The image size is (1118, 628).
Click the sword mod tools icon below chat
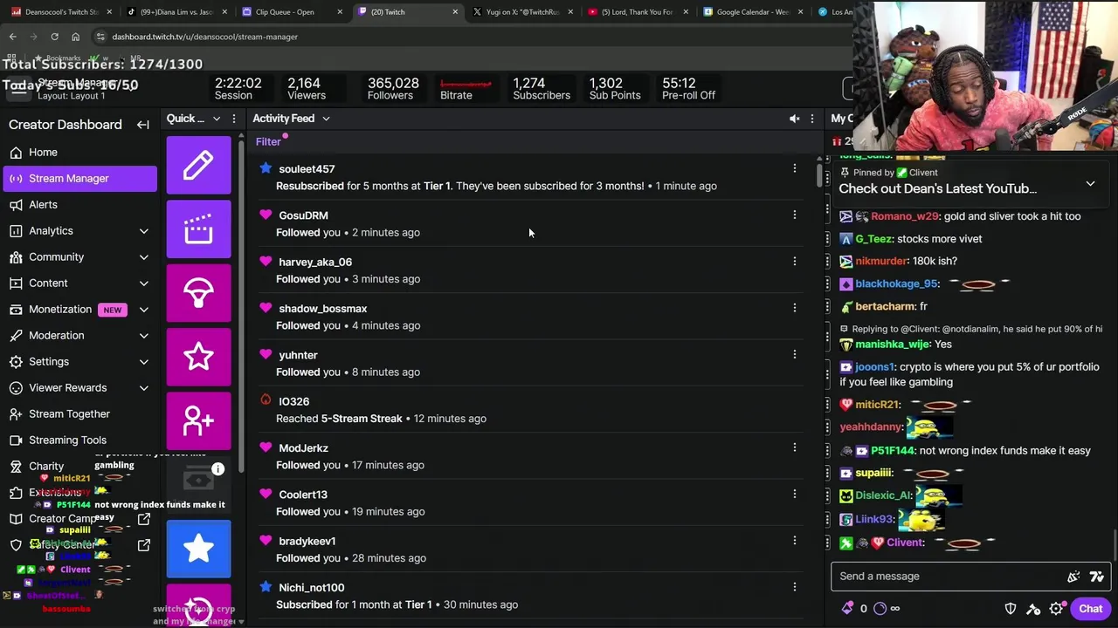(x=1033, y=609)
